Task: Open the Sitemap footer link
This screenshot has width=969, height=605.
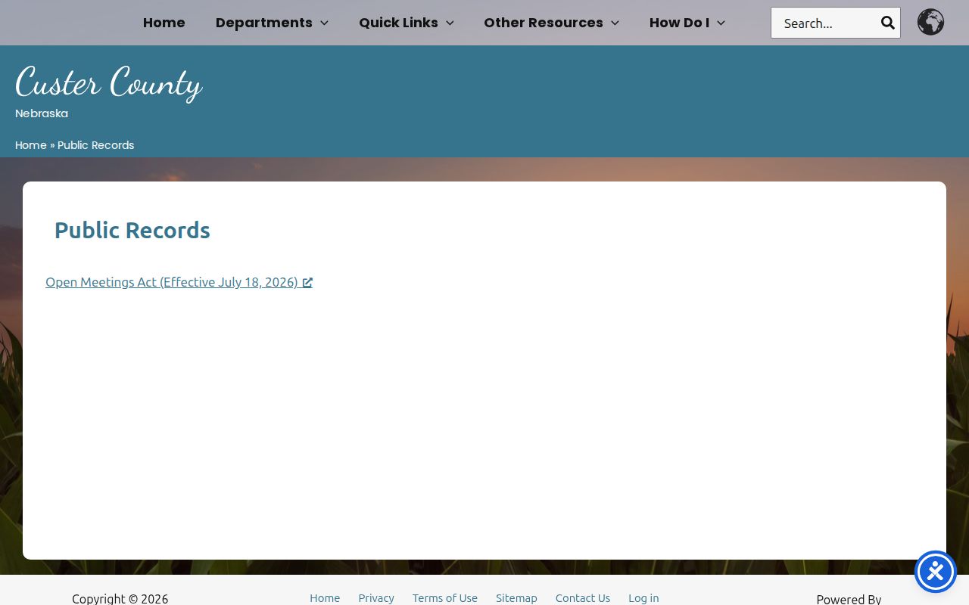Action: 516,598
